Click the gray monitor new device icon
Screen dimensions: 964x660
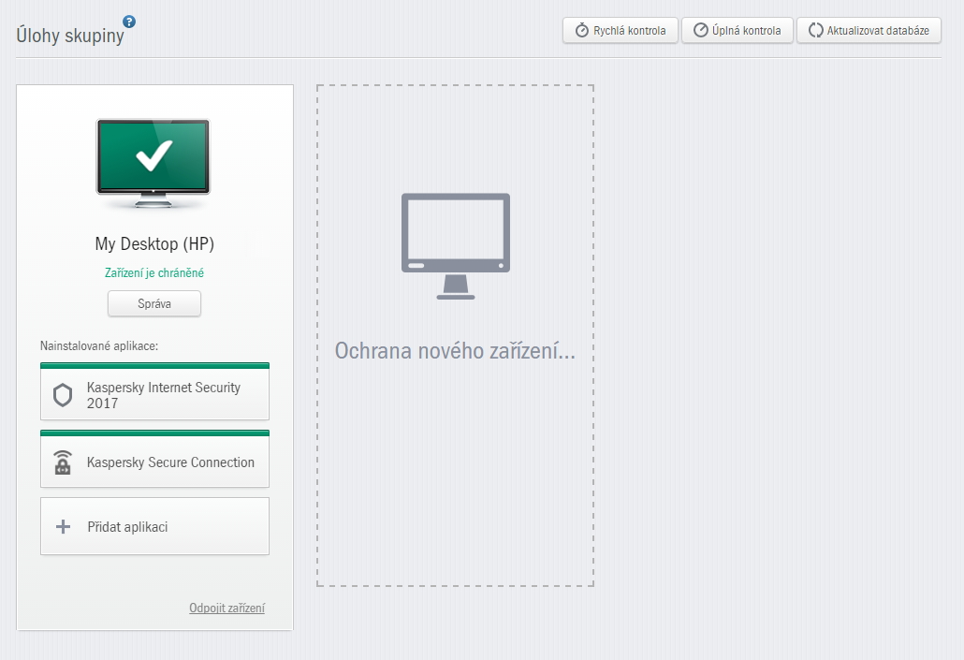(x=456, y=246)
